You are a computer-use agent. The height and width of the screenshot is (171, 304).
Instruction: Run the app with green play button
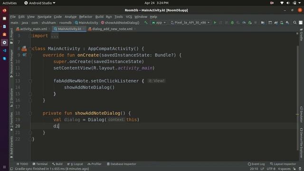coord(215,23)
